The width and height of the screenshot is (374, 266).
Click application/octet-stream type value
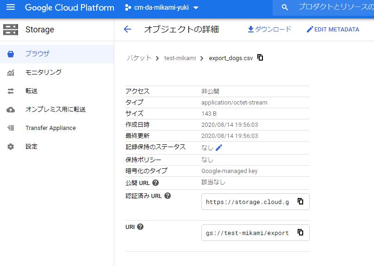click(x=234, y=103)
